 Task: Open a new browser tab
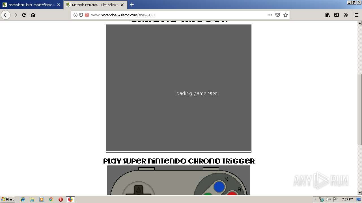(132, 5)
